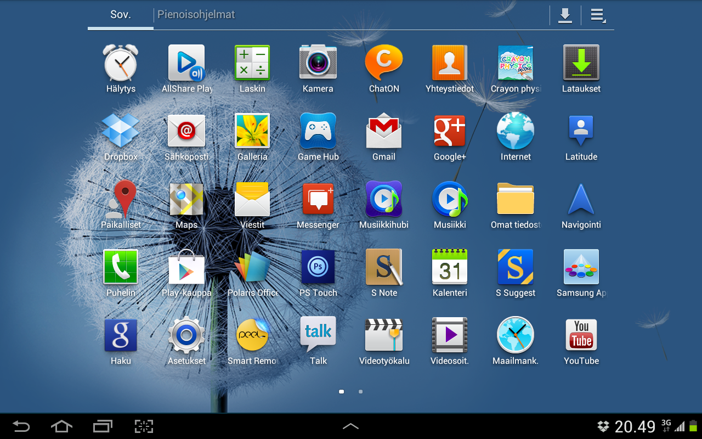Open the Internet browser app
Viewport: 702px width, 439px height.
pyautogui.click(x=516, y=137)
